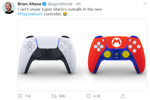Screen dimensions: 150x100
Task: Retweet this post using the arrows icon
Action: [54, 96]
